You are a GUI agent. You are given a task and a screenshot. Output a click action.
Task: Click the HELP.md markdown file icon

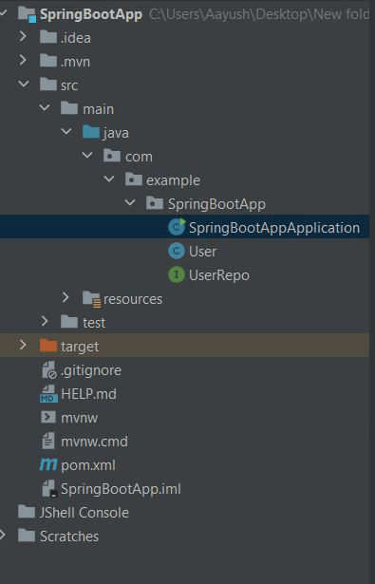click(48, 394)
